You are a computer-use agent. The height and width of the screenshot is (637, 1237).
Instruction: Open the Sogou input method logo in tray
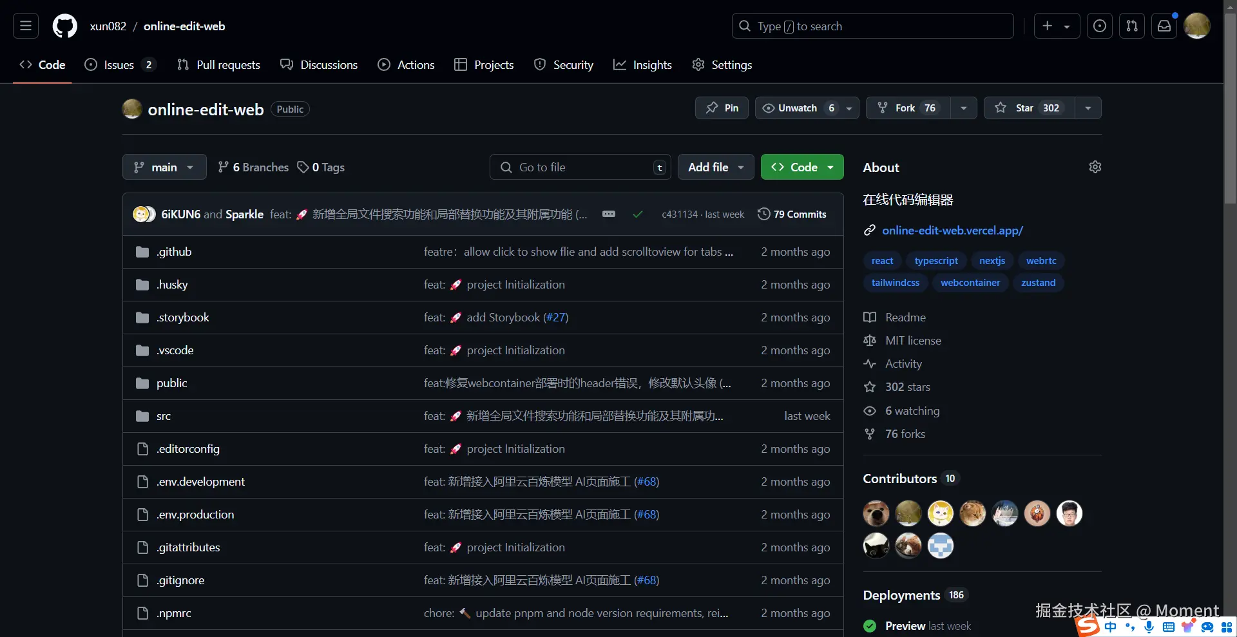pyautogui.click(x=1088, y=625)
